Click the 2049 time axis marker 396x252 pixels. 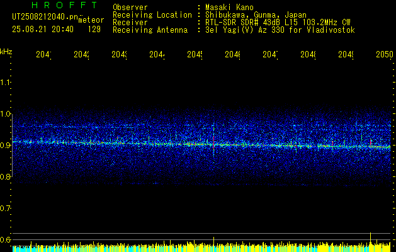click(x=346, y=54)
